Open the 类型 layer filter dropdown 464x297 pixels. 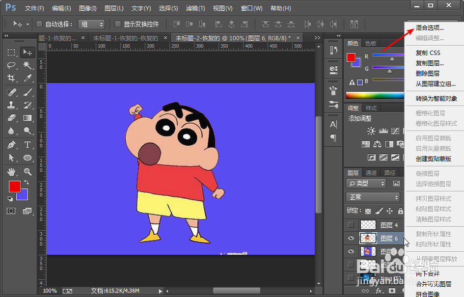point(366,184)
